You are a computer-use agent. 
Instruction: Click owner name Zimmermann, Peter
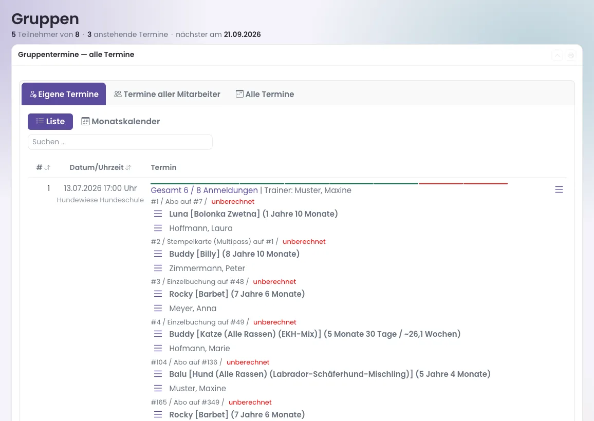[207, 269]
